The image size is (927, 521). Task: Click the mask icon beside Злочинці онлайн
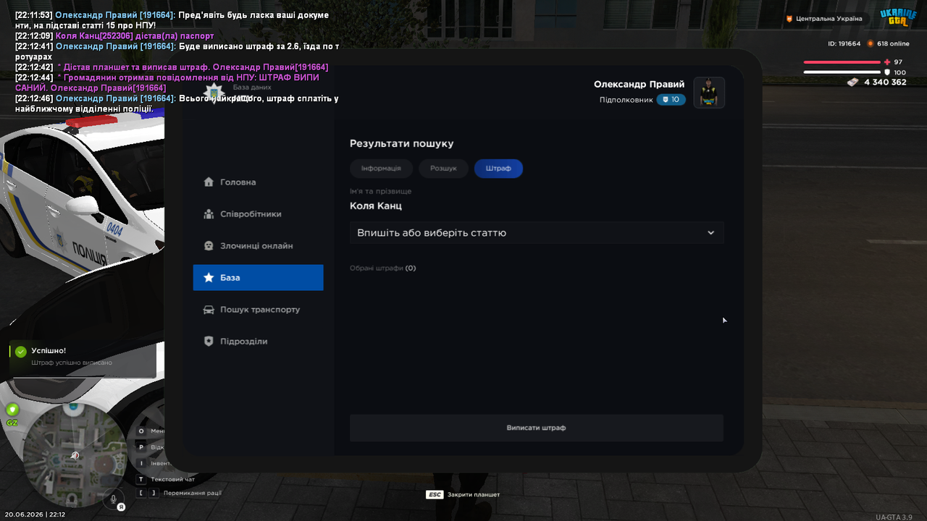point(209,246)
